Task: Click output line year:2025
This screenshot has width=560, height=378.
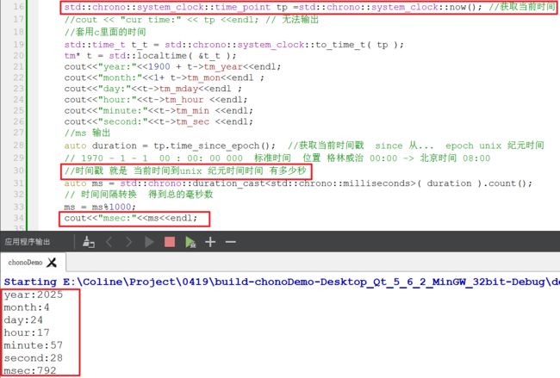Action: (34, 294)
